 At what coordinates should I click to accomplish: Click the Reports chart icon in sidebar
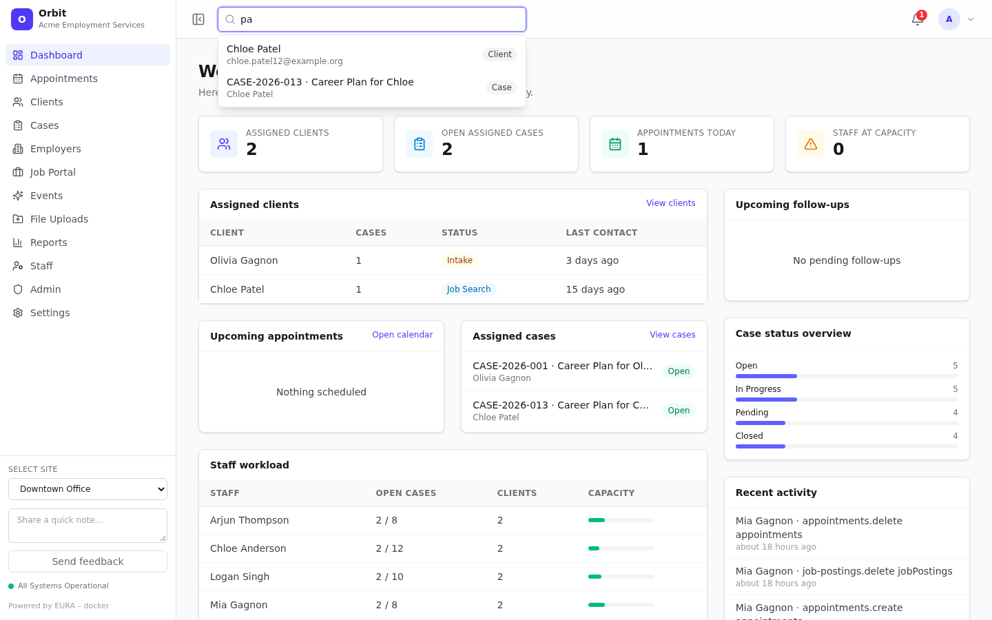pyautogui.click(x=18, y=242)
